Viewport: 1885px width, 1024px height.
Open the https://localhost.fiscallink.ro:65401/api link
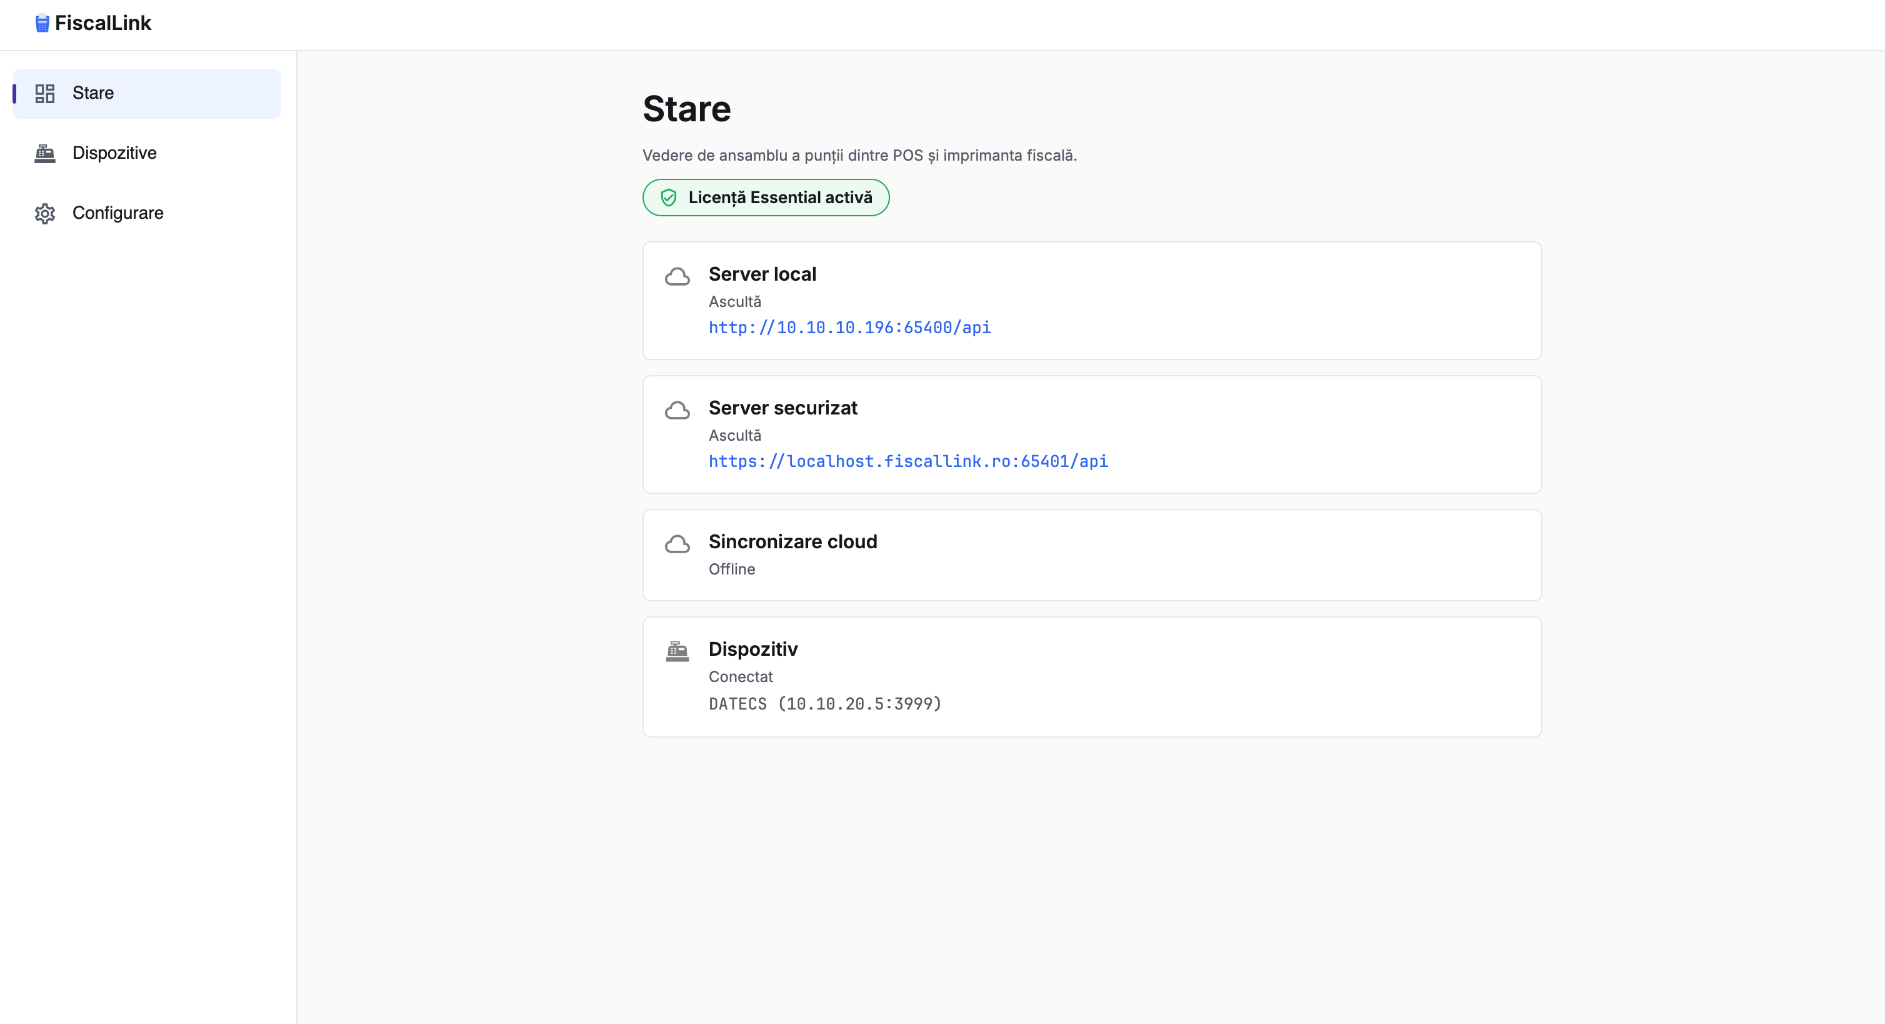tap(908, 462)
